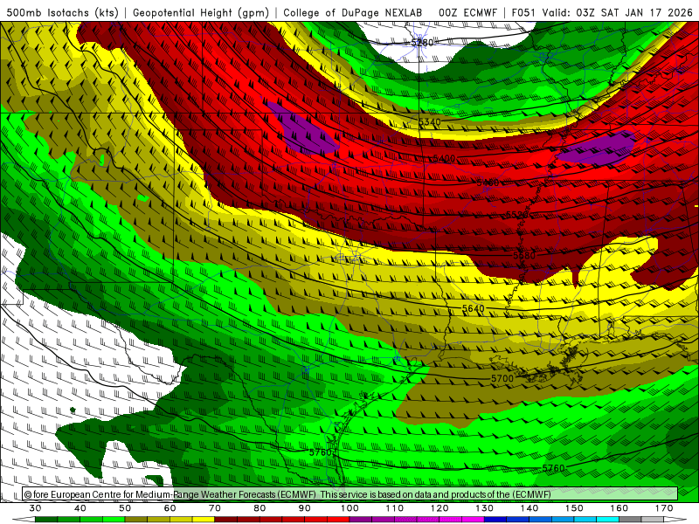Click the 110 knot scale label
The height and width of the screenshot is (524, 699).
coord(395,508)
